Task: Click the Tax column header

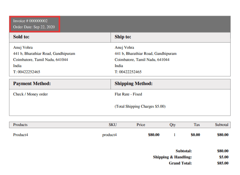Action: (197, 125)
